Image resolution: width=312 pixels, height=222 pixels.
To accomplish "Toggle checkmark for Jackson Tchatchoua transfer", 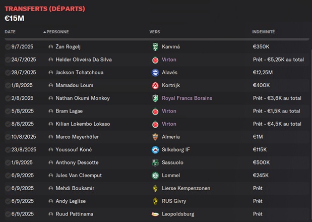I will pyautogui.click(x=8, y=73).
